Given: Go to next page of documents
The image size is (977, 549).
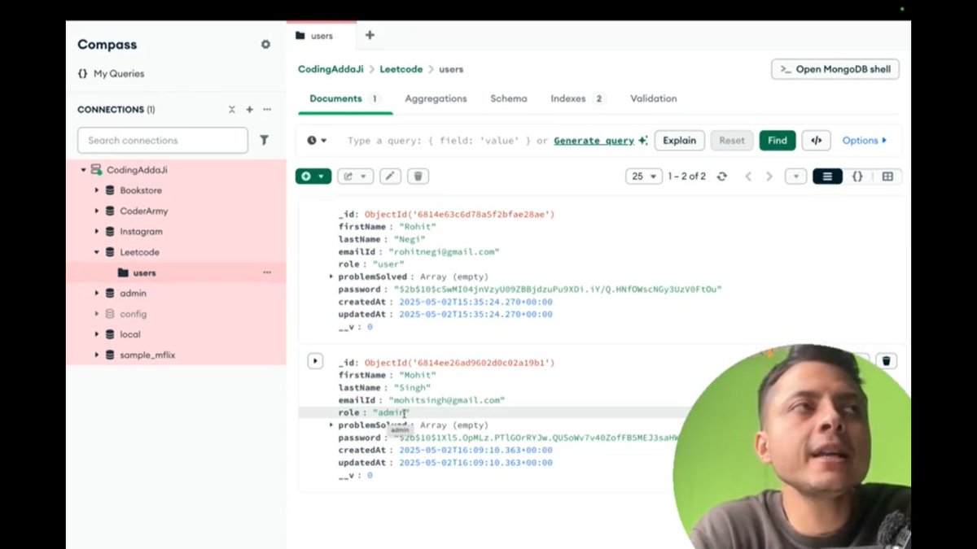Looking at the screenshot, I should click(x=769, y=176).
